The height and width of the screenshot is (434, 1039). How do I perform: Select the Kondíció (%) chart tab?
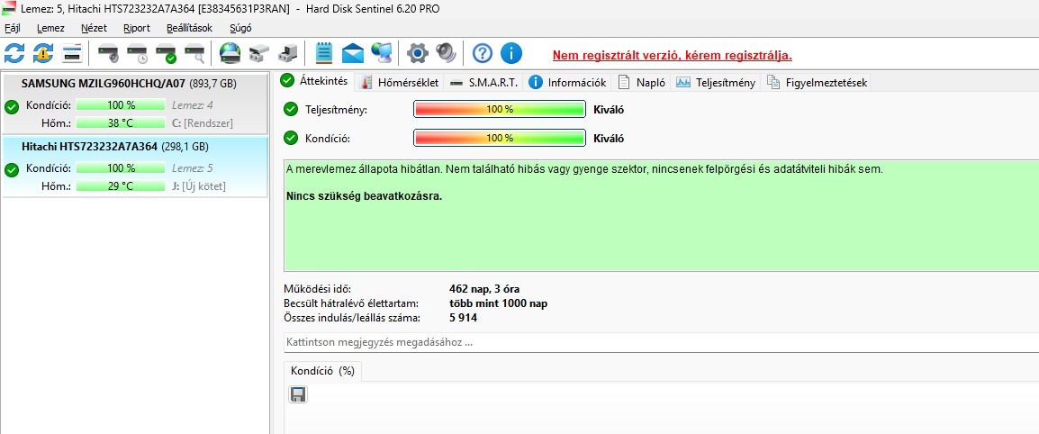[x=322, y=371]
